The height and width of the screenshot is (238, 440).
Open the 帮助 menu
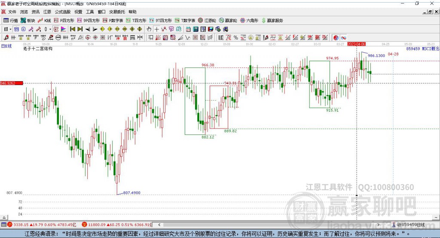pos(132,12)
